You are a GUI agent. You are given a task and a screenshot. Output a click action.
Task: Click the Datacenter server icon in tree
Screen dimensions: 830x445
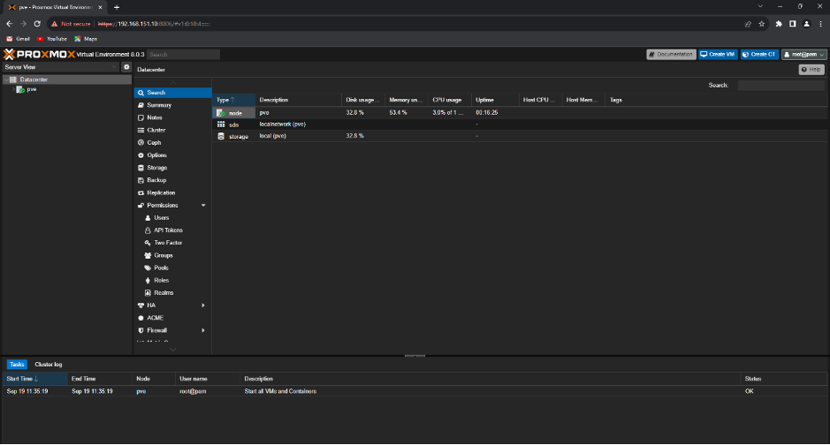(13, 79)
